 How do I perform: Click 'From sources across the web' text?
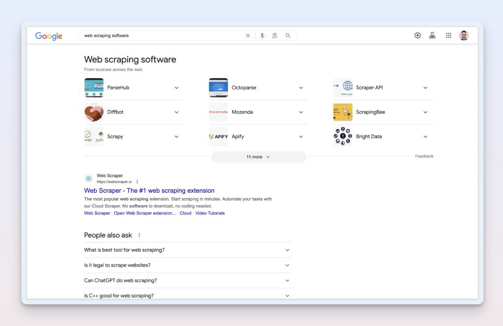point(113,69)
